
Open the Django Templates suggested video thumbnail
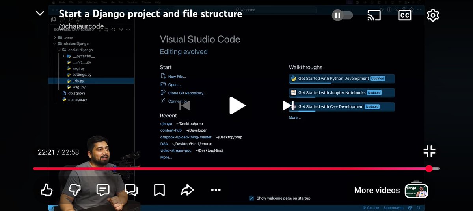pos(416,190)
